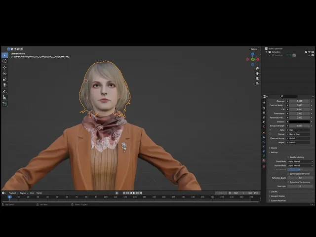Viewport: 316px width, 237px height.
Task: Select the Select Box tool
Action: click(4, 55)
